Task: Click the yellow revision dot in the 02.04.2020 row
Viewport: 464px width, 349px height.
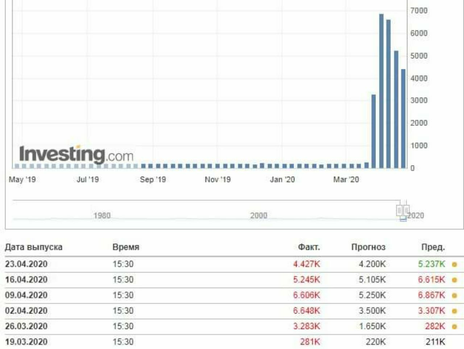Action: [x=454, y=311]
